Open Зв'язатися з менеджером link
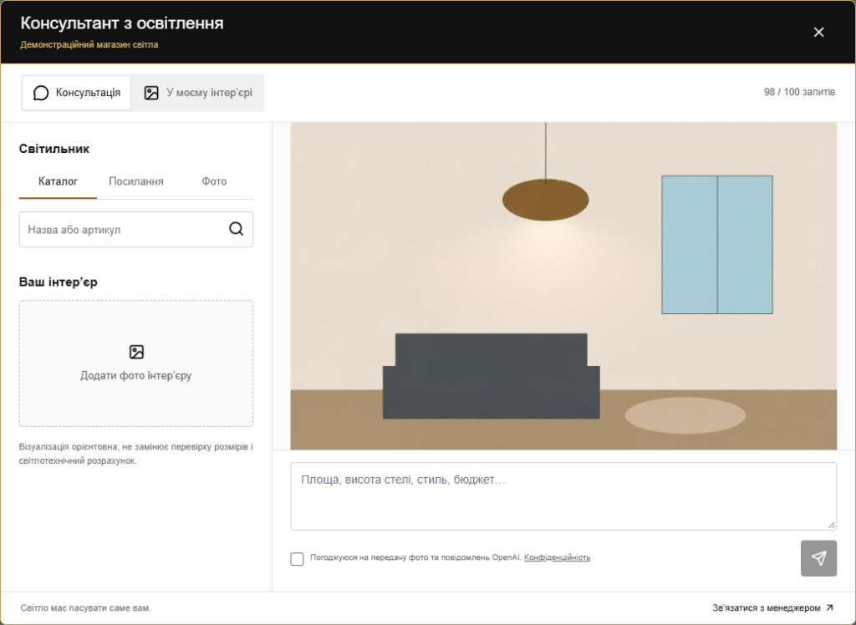 tap(773, 607)
